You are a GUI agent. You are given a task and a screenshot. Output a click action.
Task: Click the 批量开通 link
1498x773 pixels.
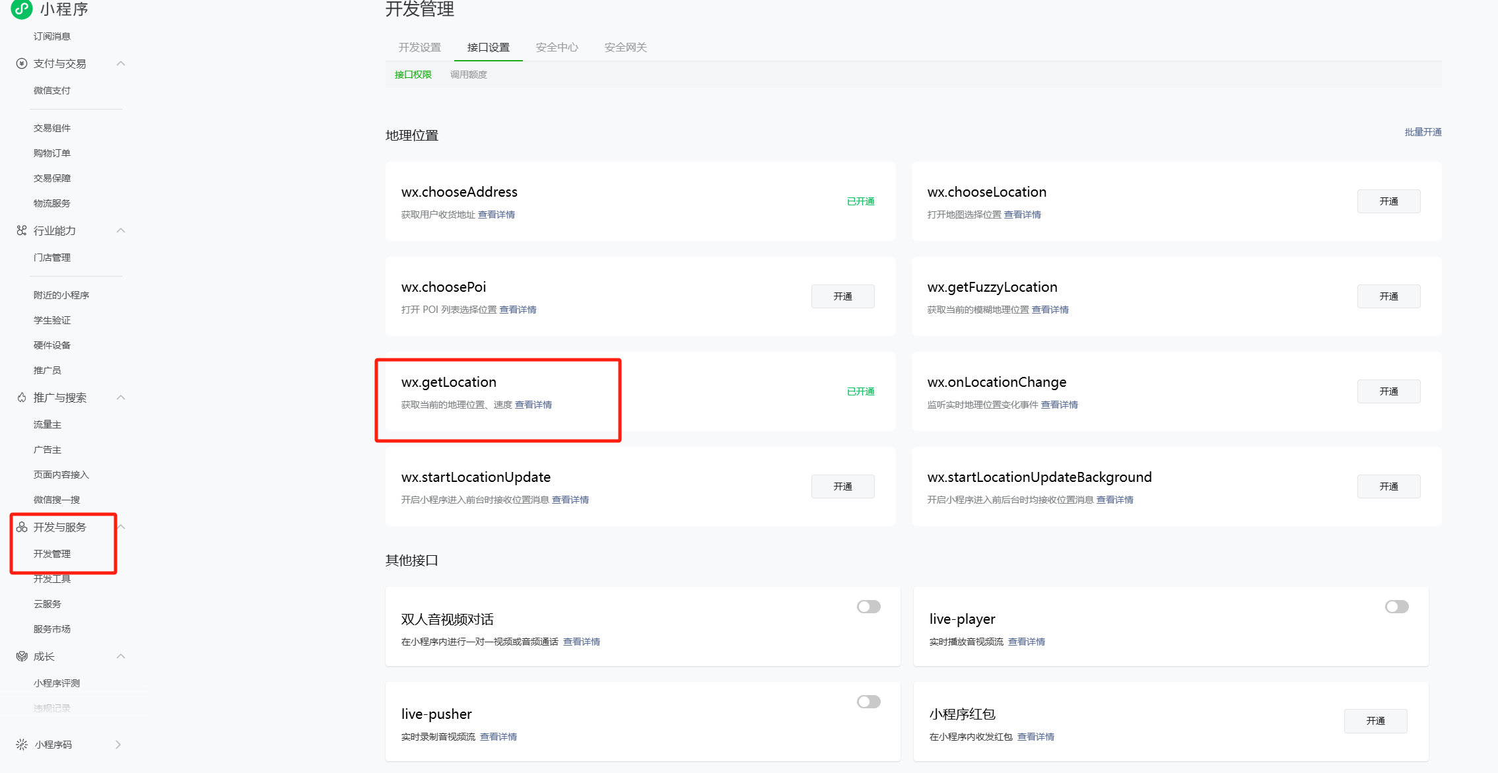(1423, 132)
